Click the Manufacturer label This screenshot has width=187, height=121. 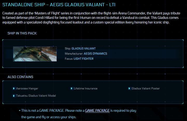(74, 54)
